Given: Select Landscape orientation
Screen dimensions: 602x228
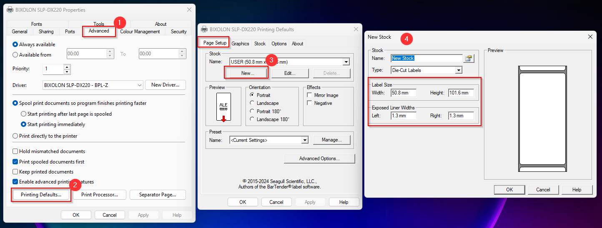Looking at the screenshot, I should [252, 103].
